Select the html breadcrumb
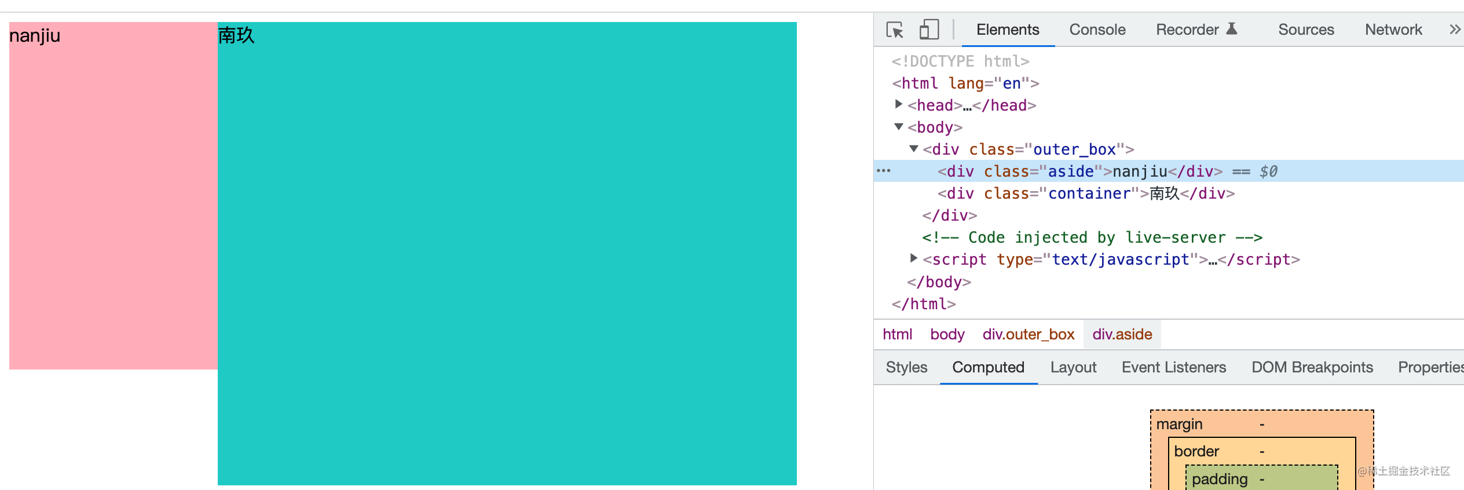 pyautogui.click(x=897, y=334)
